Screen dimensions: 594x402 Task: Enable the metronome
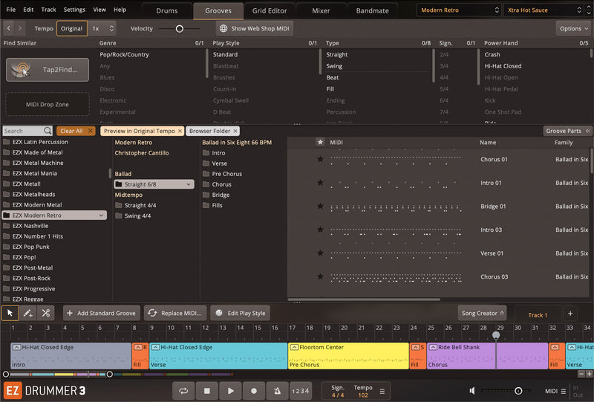[x=277, y=390]
